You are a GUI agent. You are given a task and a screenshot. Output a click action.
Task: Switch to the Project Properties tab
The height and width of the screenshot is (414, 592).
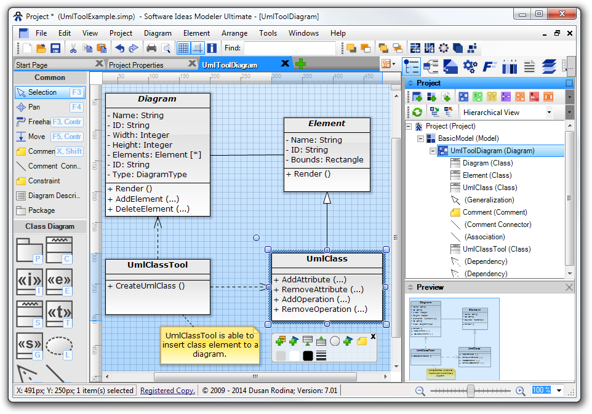[136, 65]
